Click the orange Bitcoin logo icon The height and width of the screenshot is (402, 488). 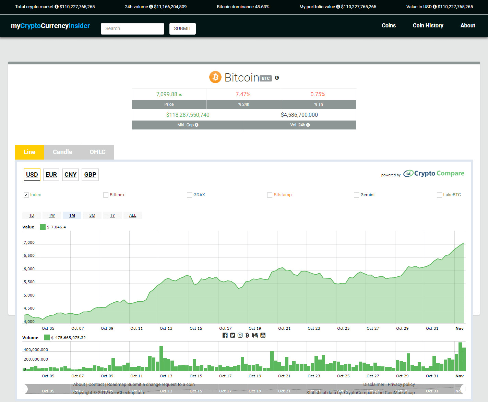coord(215,77)
